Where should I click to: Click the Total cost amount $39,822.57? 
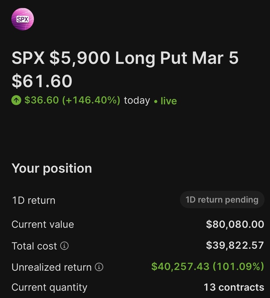pyautogui.click(x=235, y=245)
